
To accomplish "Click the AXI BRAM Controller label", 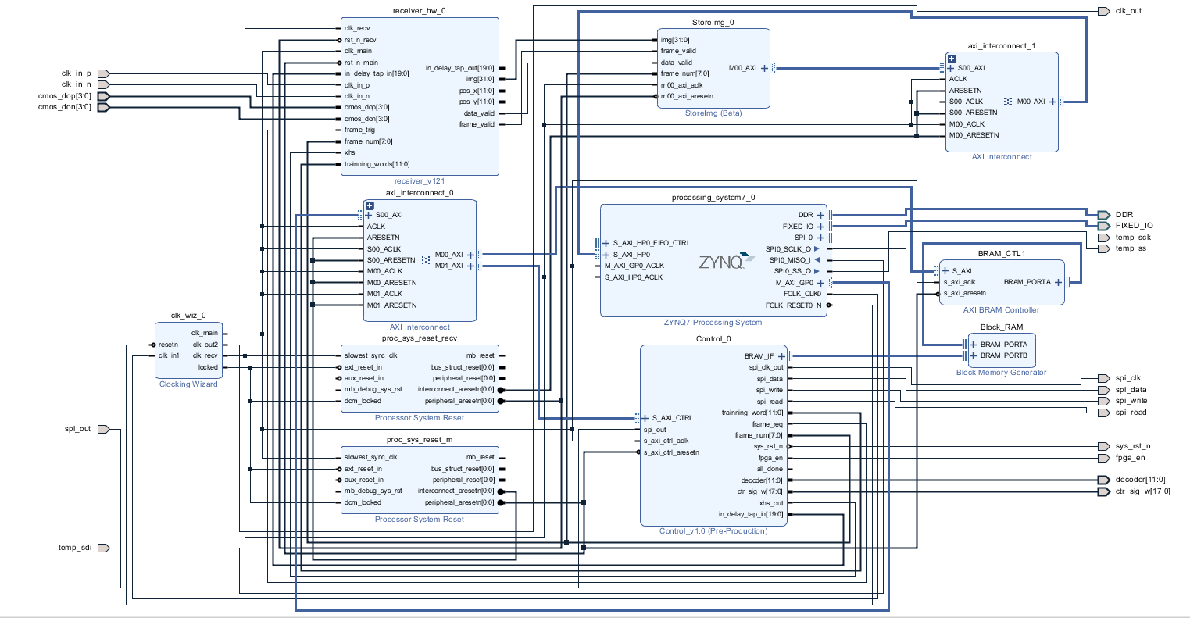I will point(1001,310).
